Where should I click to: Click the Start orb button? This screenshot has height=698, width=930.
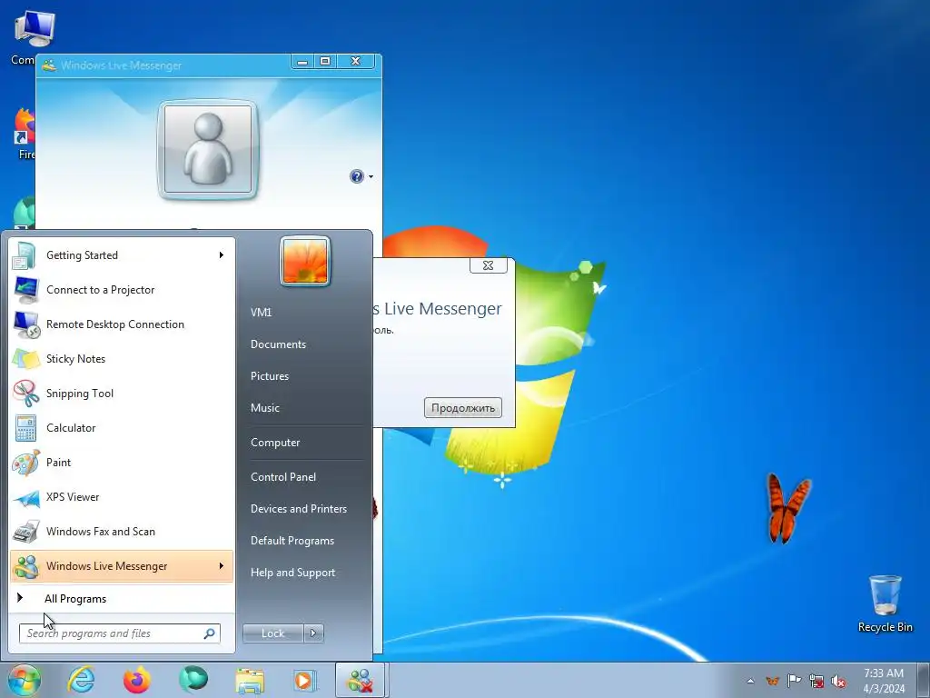[25, 680]
